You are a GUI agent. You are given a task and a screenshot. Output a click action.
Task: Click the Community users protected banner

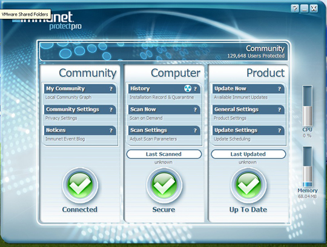[x=163, y=51]
